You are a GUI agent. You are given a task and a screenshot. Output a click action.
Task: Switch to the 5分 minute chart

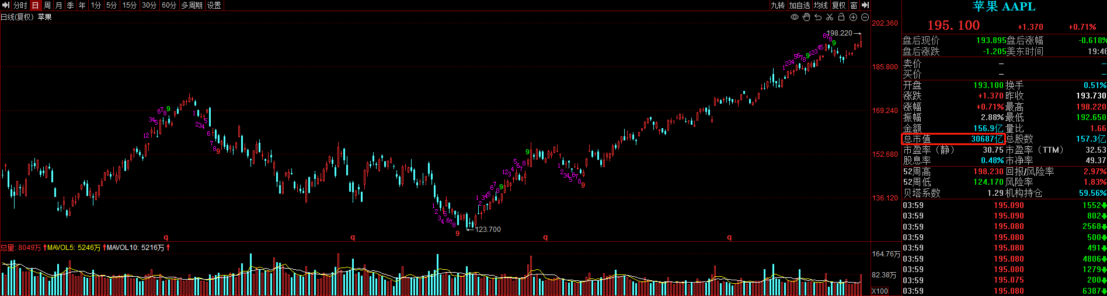point(112,5)
